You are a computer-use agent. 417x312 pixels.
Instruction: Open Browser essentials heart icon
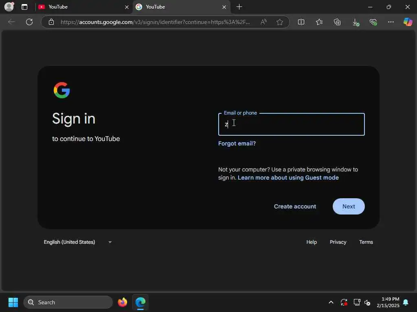[373, 22]
